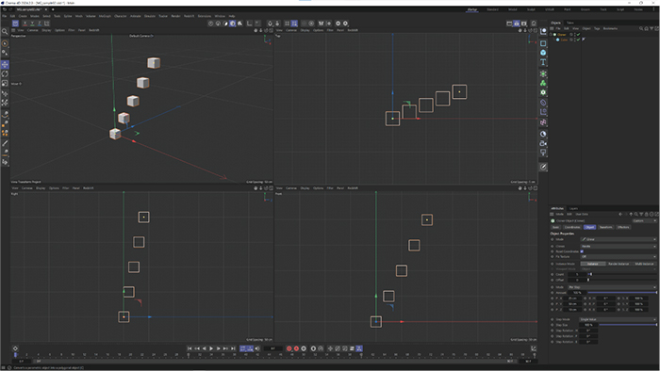Select the Scale tool in left toolbar
Viewport: 660px width, 371px height.
[x=5, y=83]
